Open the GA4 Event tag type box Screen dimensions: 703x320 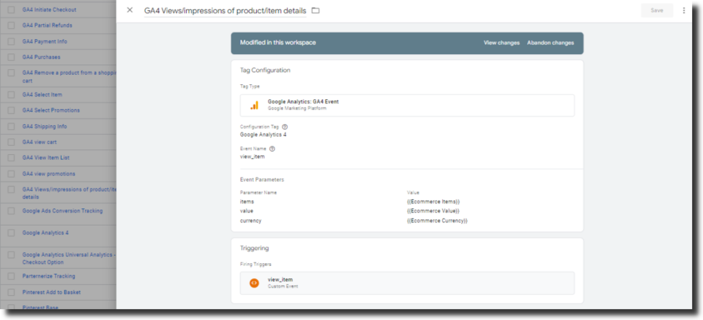[x=407, y=105]
